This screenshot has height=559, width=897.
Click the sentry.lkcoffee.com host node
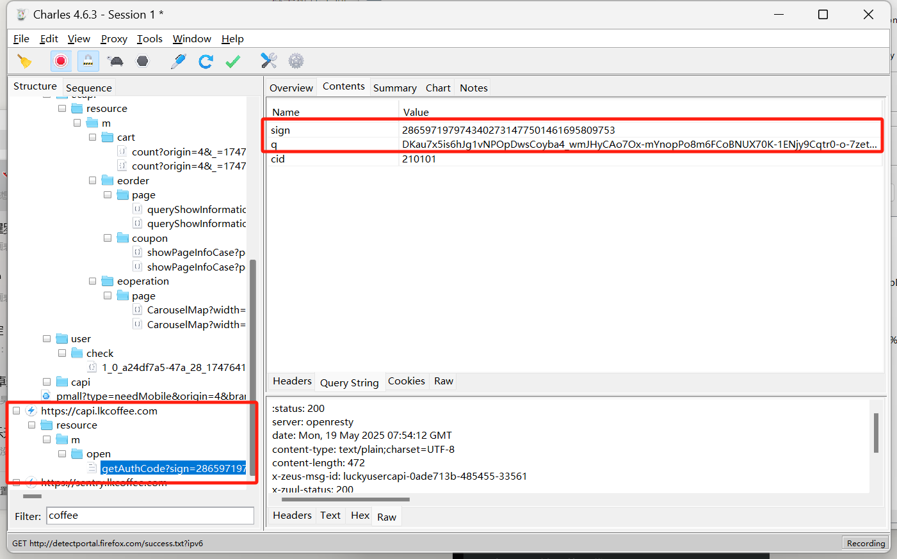(104, 483)
